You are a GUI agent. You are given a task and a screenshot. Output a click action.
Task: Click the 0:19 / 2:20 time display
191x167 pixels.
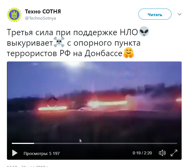coord(142,153)
